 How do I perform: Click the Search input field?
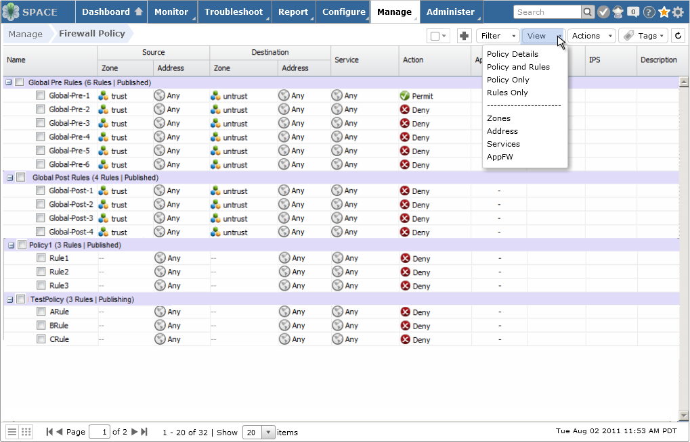[x=547, y=12]
